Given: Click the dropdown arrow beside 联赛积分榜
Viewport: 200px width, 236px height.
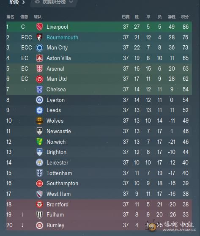Looking at the screenshot, I should pyautogui.click(x=71, y=2).
